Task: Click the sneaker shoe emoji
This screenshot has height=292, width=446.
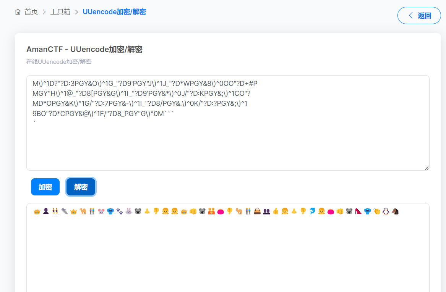Action: (x=65, y=211)
